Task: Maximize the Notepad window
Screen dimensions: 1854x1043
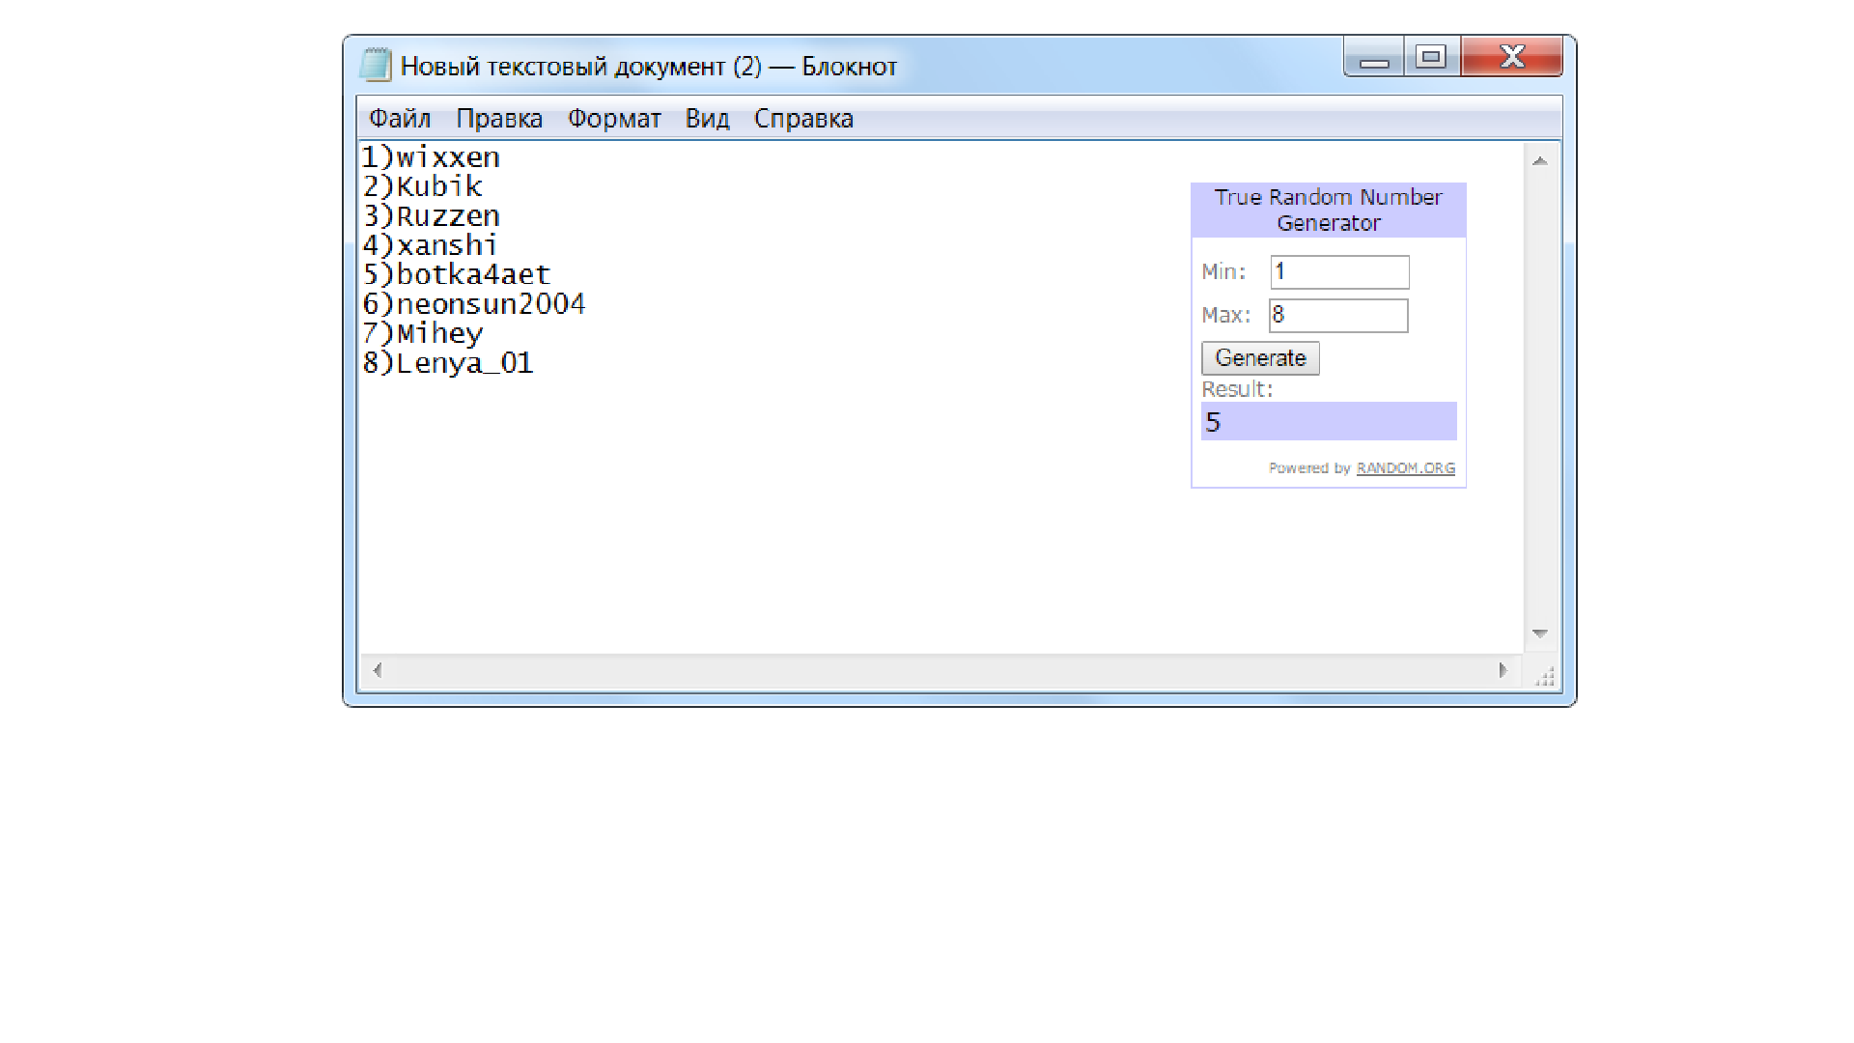Action: click(x=1431, y=57)
